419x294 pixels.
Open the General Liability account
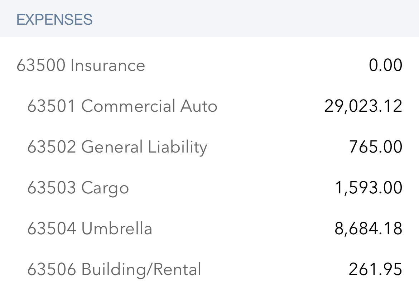coord(144,147)
